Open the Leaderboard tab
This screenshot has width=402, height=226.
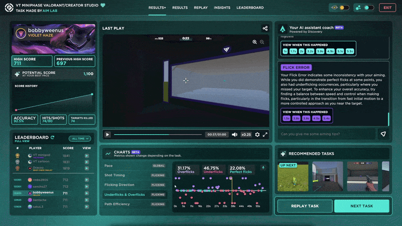point(250,8)
